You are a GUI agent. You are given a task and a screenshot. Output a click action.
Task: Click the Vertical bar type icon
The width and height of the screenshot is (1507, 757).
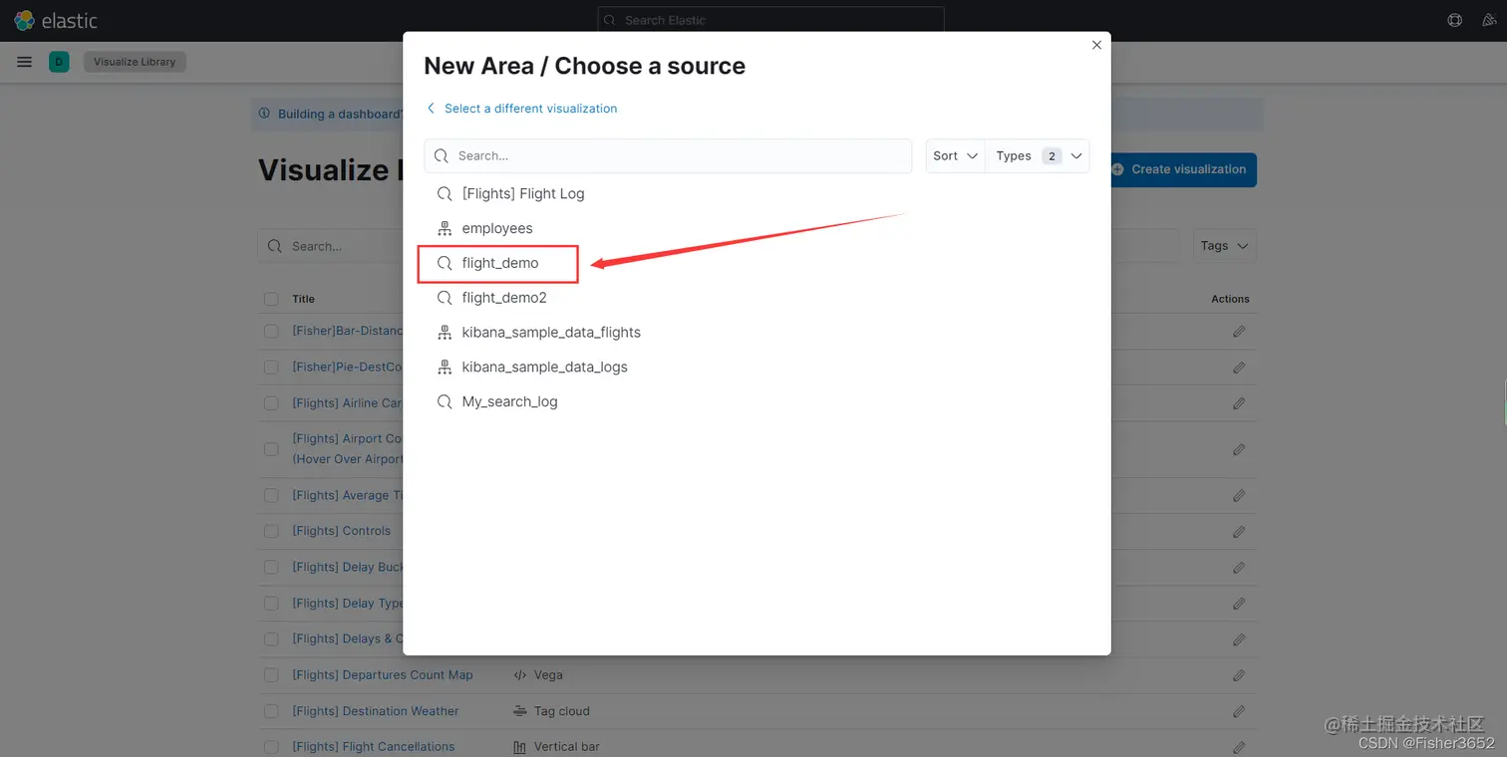click(519, 746)
